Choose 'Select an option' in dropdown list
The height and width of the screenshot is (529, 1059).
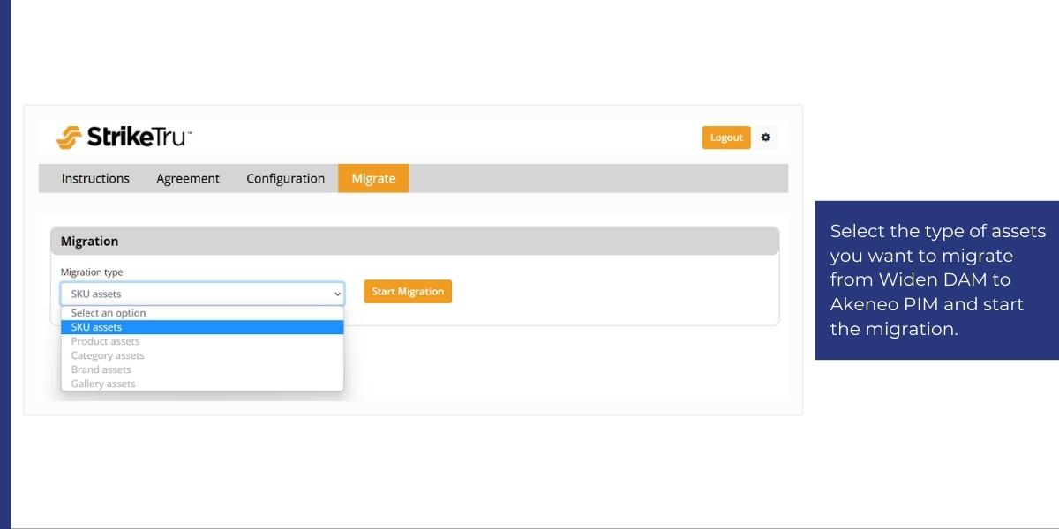[202, 313]
